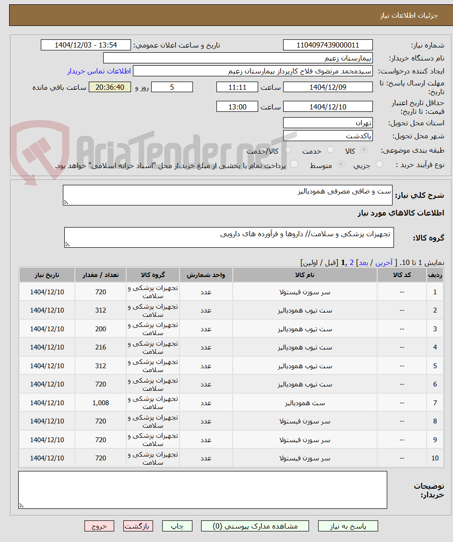
Task: Click the کد کالا column header
Action: pos(402,275)
